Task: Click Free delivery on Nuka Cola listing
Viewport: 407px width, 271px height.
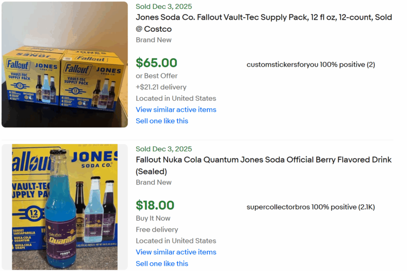Action: tap(157, 229)
